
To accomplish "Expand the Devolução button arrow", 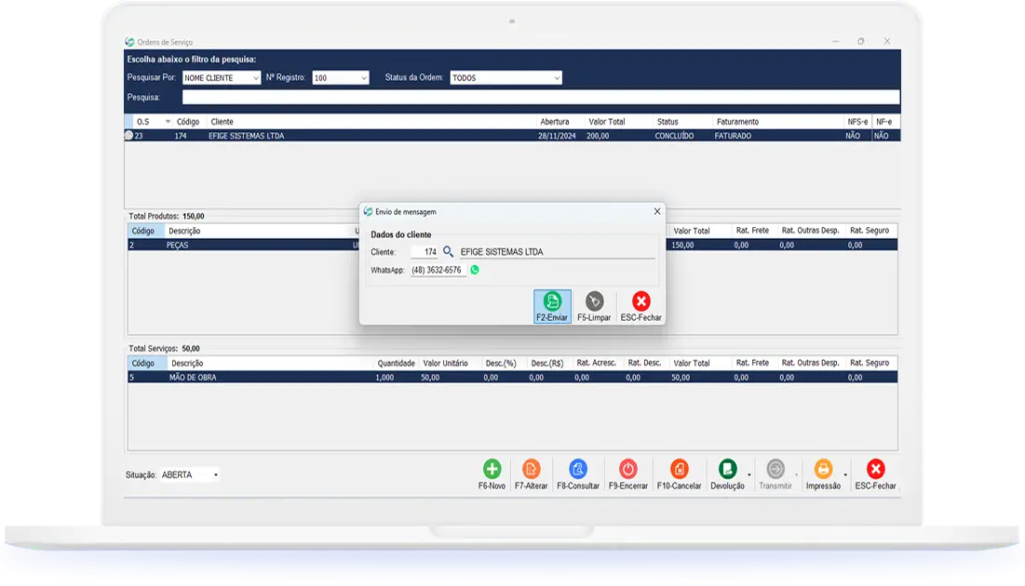I will pos(749,475).
